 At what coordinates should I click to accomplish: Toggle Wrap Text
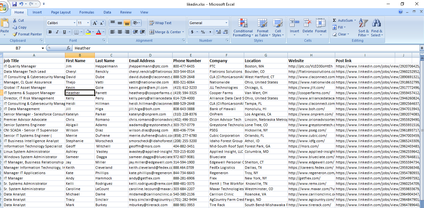click(160, 23)
